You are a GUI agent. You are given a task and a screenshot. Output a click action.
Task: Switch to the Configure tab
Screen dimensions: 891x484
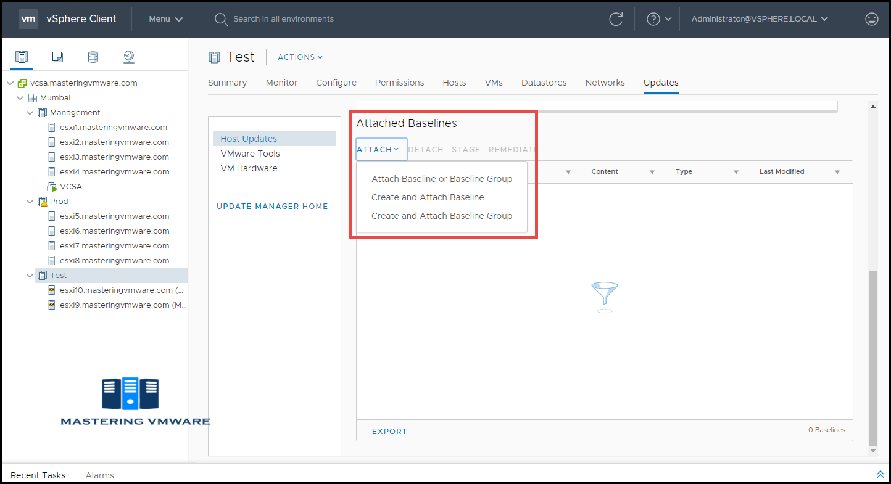pyautogui.click(x=336, y=83)
